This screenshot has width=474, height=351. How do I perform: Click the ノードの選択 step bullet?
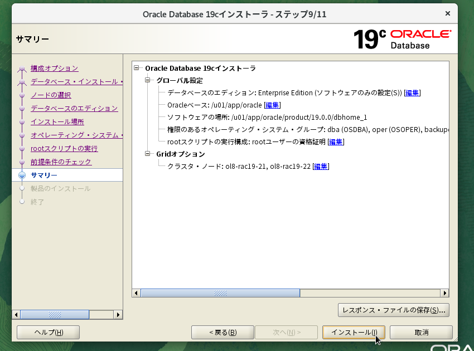pyautogui.click(x=22, y=95)
